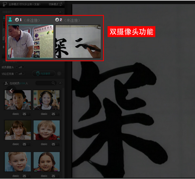Screen dimensions: 195x179
Task: Click the left back arrow over thumbnails
Action: click(11, 91)
